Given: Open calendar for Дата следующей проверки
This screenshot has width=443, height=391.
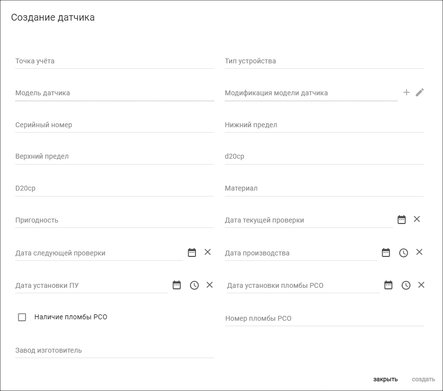Looking at the screenshot, I should (192, 252).
